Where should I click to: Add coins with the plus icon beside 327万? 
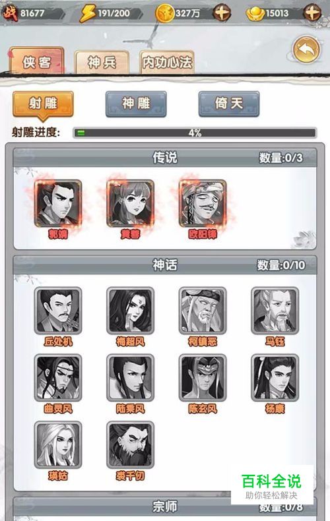coord(222,13)
